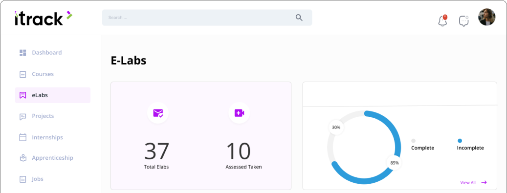Click the blue Incomplete legend dot
This screenshot has width=507, height=193.
tap(460, 141)
